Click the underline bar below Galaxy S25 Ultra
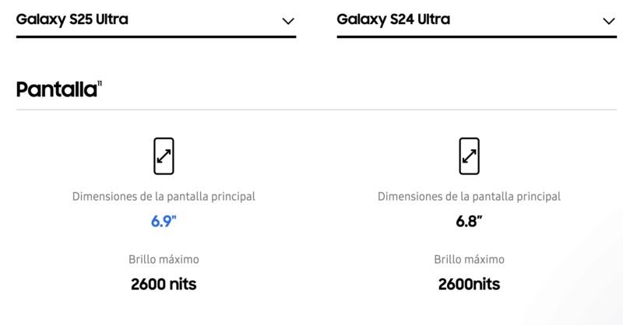This screenshot has width=623, height=325. click(157, 37)
